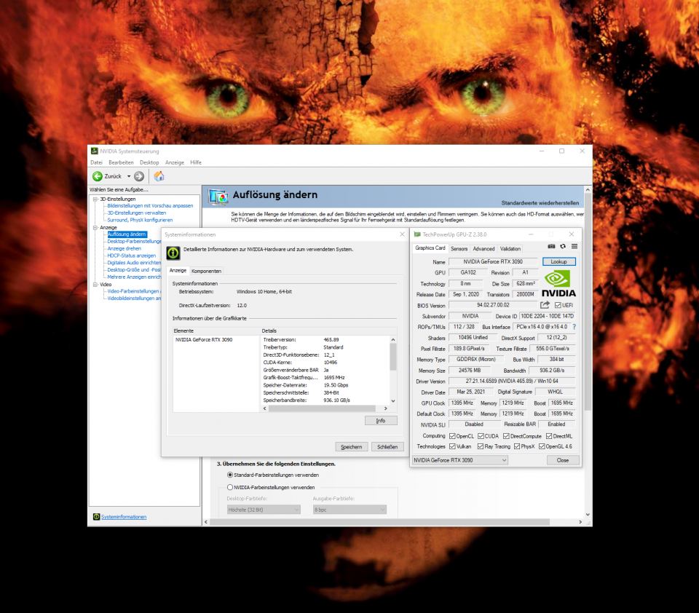699x613 pixels.
Task: Switch to Sensors tab in GPU-Z
Action: click(x=459, y=249)
